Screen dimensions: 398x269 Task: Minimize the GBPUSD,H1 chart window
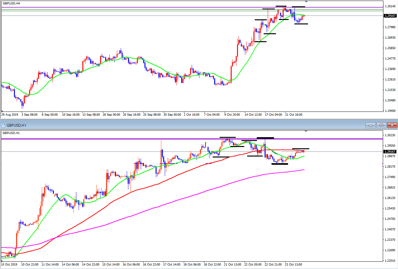[x=370, y=125]
